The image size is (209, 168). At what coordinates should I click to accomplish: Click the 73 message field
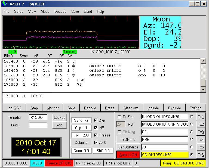click(x=165, y=147)
